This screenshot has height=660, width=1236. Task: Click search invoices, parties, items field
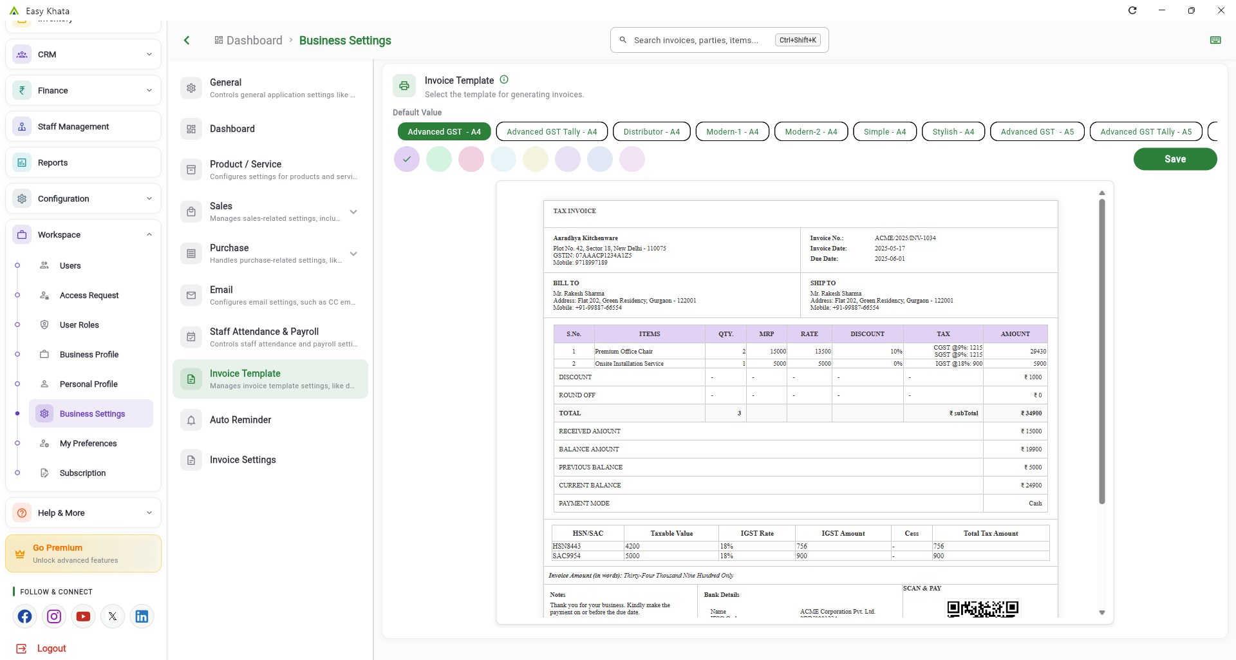(x=719, y=40)
